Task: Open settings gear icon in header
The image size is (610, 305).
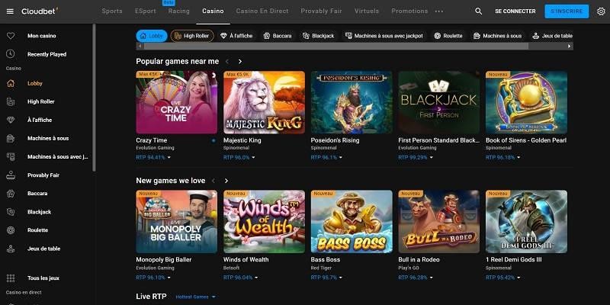Action: pyautogui.click(x=601, y=11)
